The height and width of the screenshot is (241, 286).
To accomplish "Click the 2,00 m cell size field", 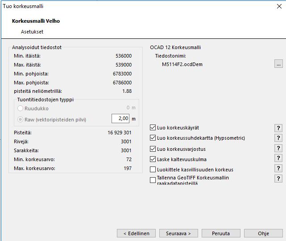I will [x=120, y=119].
